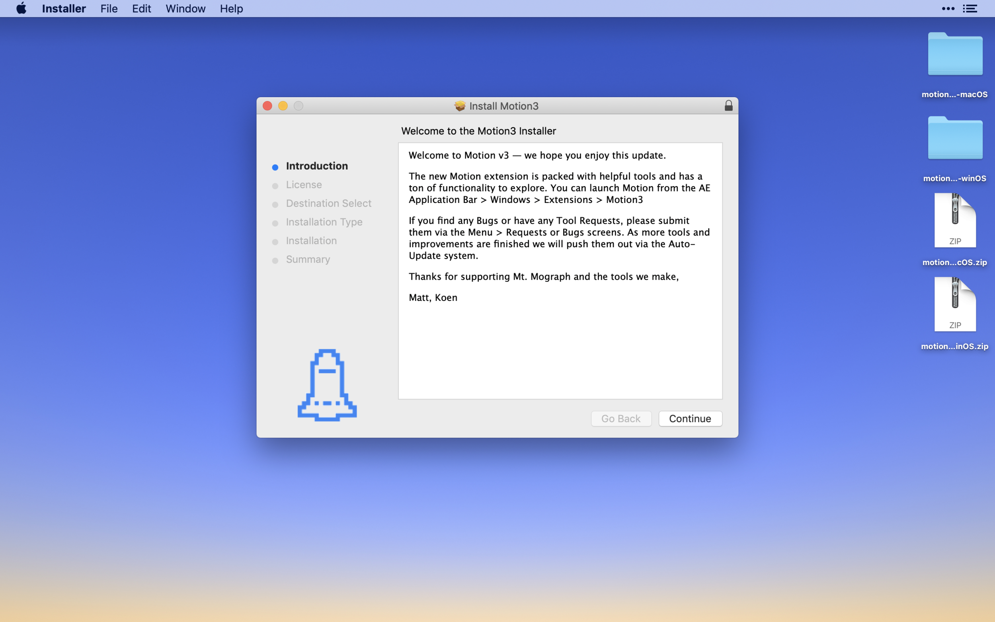Open the Window menu
The image size is (995, 622).
click(x=185, y=9)
